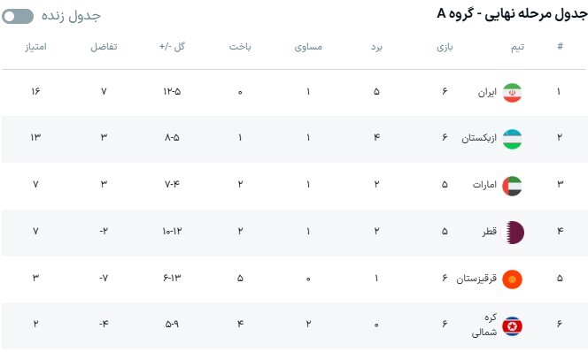Click the امتیاز points column header
Screen dimensions: 588x352
click(36, 47)
